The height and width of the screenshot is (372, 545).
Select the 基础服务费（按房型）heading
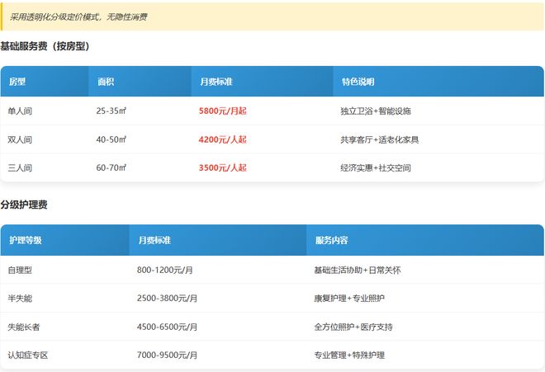pos(45,46)
